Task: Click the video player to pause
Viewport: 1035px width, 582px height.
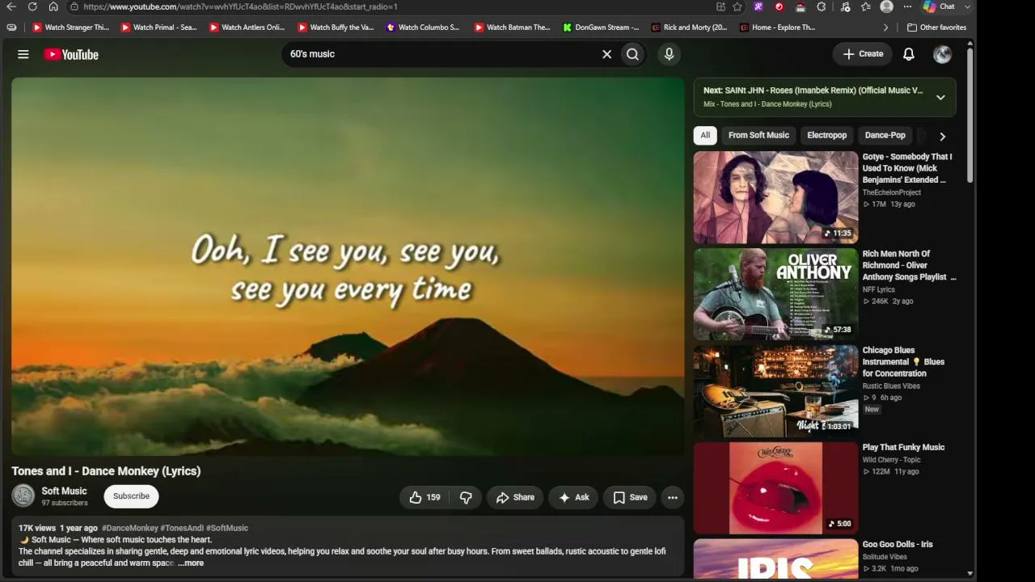Action: click(348, 267)
